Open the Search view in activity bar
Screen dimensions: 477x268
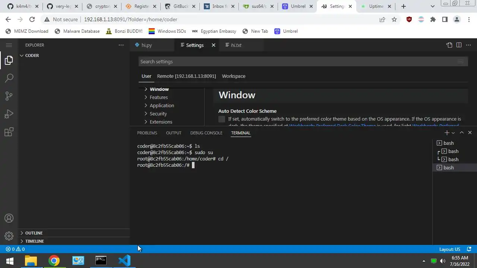9,78
